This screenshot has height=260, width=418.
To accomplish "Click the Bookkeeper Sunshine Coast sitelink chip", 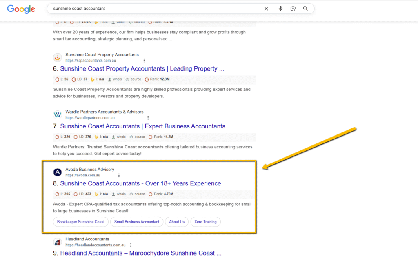I will [x=81, y=222].
